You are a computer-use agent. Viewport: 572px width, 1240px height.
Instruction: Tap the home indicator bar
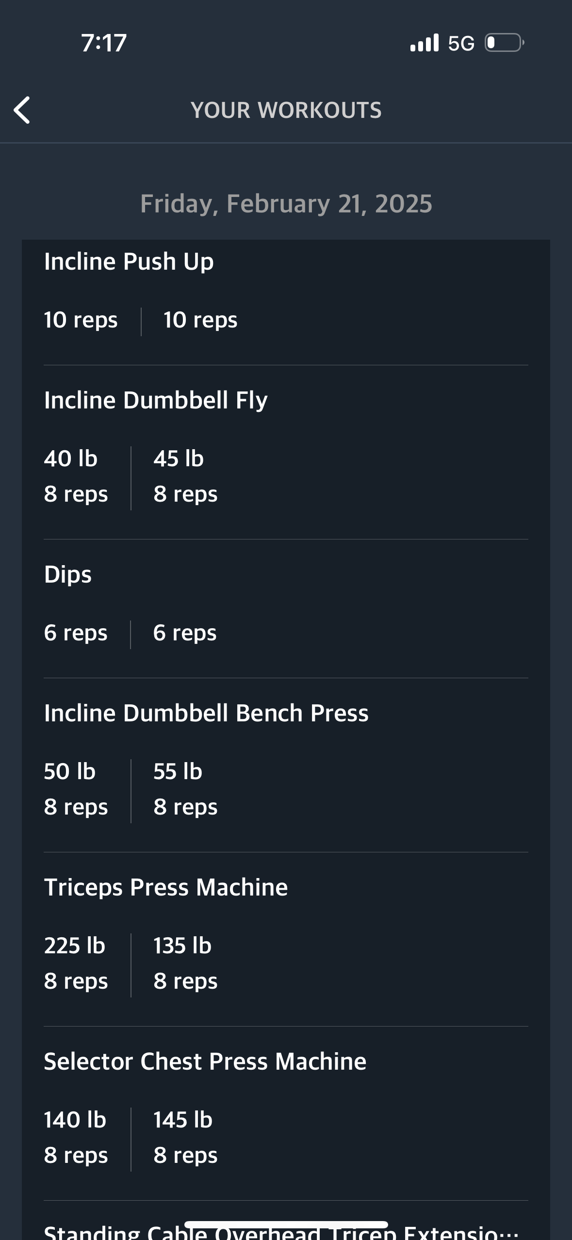pyautogui.click(x=286, y=1224)
